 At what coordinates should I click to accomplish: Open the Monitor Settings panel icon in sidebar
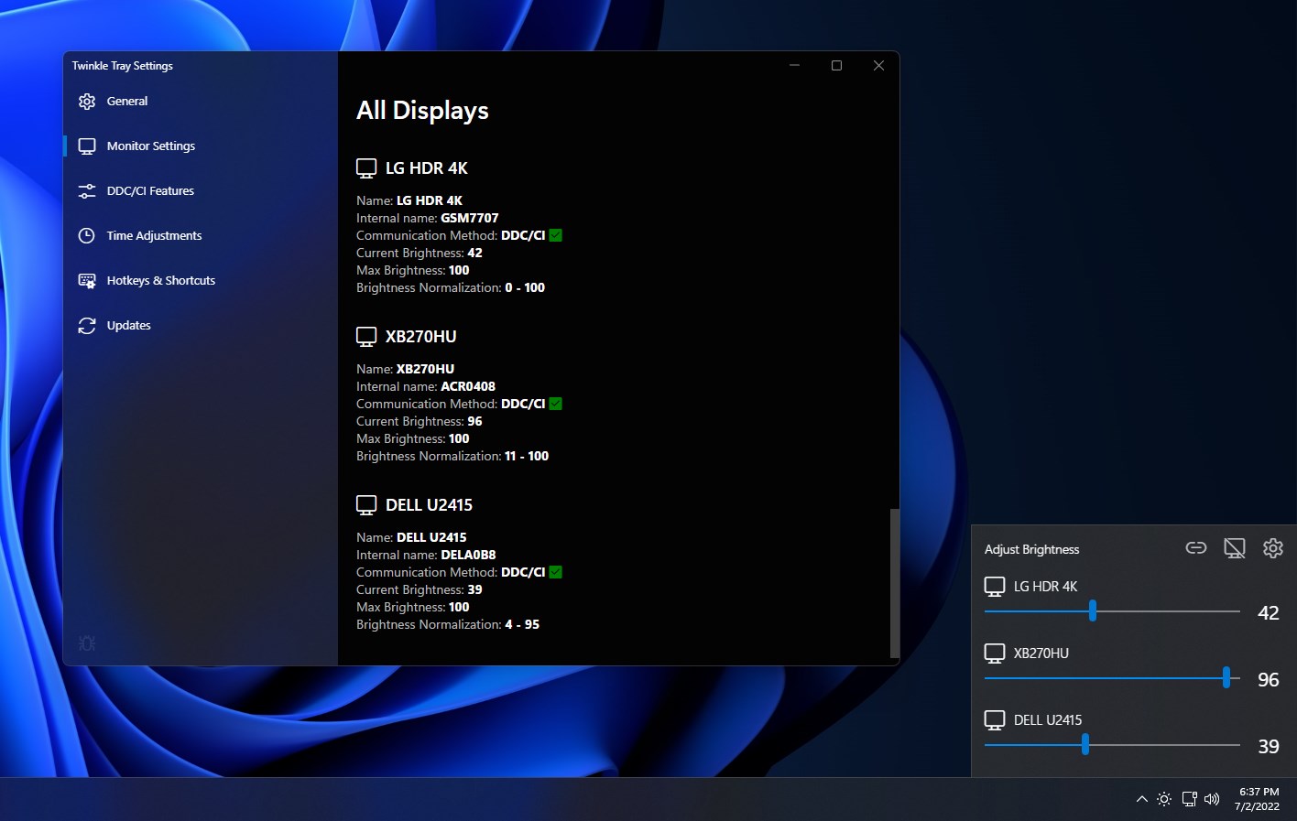click(87, 146)
